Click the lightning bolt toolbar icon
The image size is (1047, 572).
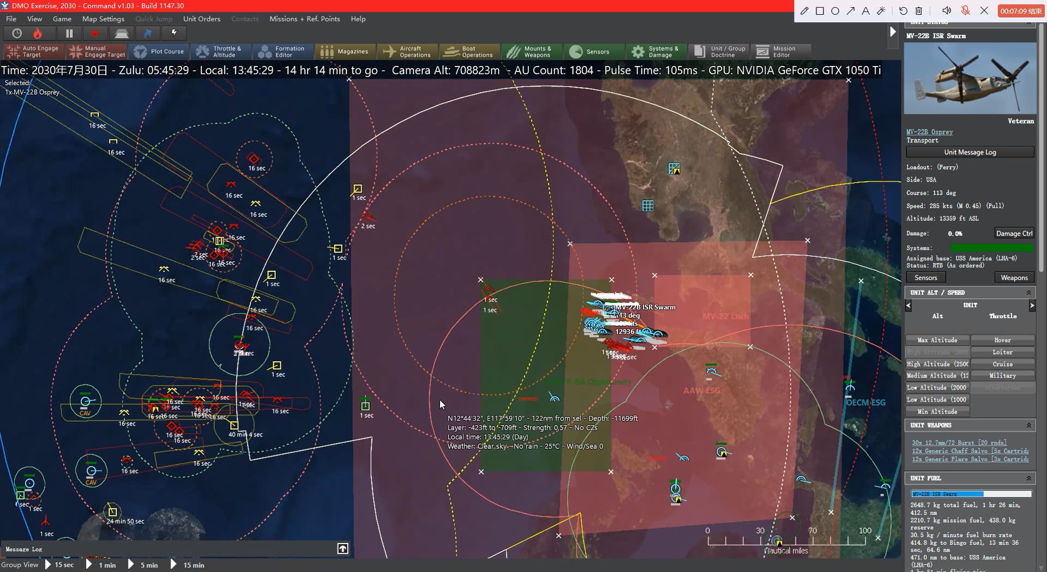coord(174,33)
